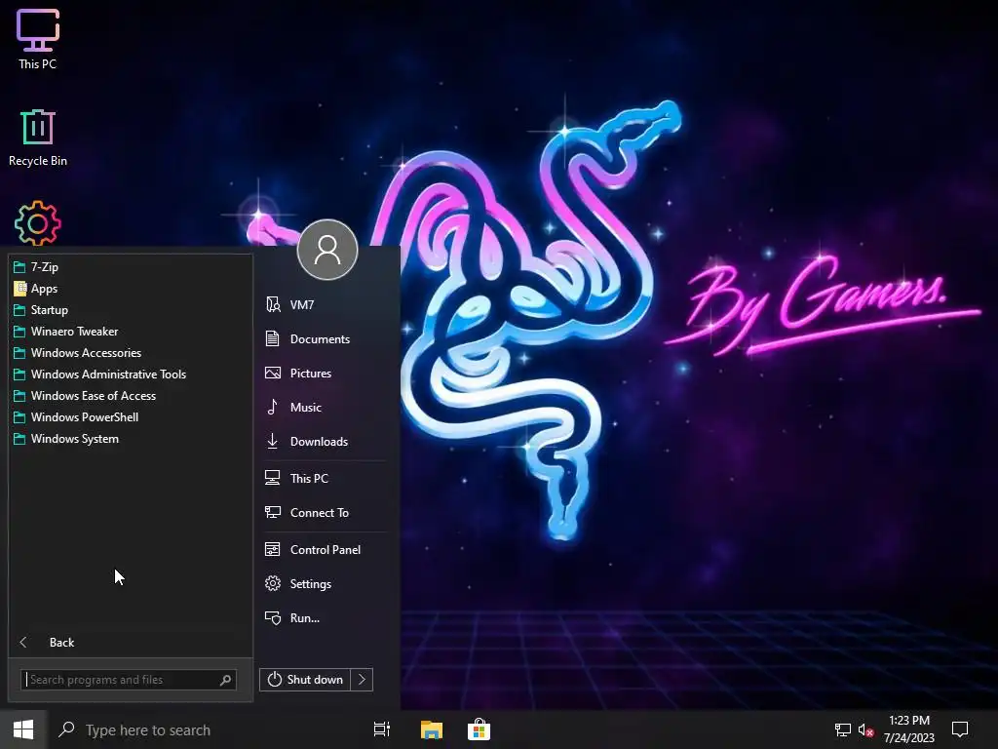The height and width of the screenshot is (749, 998).
Task: Click the Connect To monitor icon
Action: (x=273, y=513)
